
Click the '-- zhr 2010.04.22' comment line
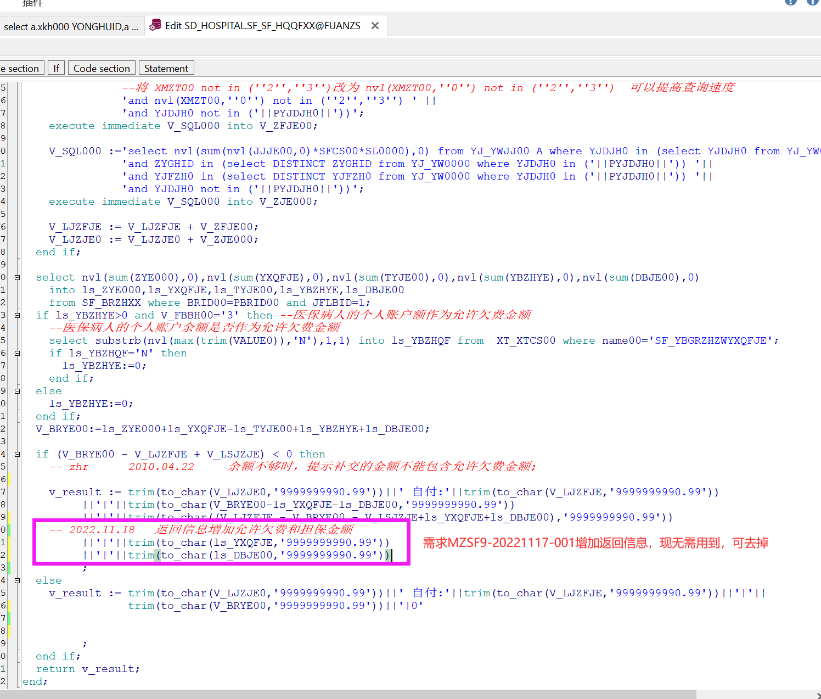(293, 467)
